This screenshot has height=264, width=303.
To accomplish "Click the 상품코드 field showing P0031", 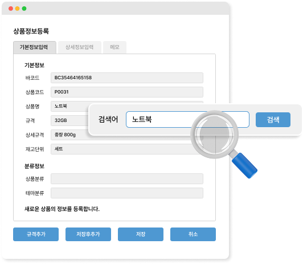I will pyautogui.click(x=127, y=92).
